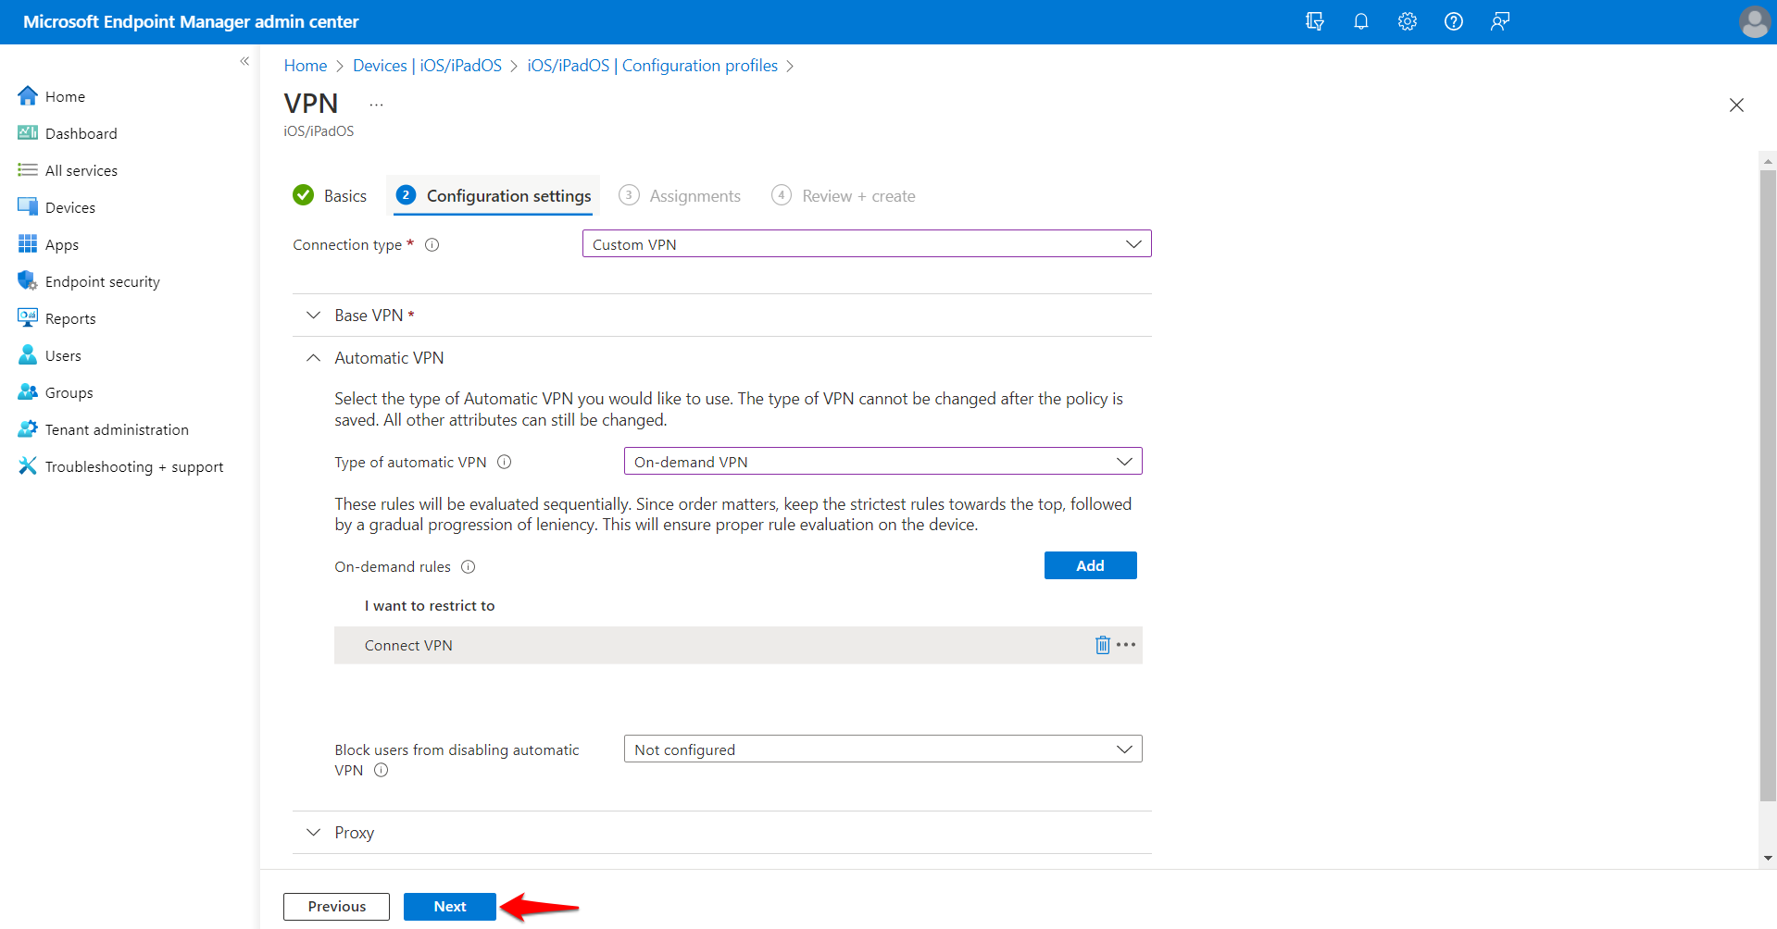Screen dimensions: 1777x929
Task: Delete the Connect VPN rule with trash icon
Action: pos(1102,645)
